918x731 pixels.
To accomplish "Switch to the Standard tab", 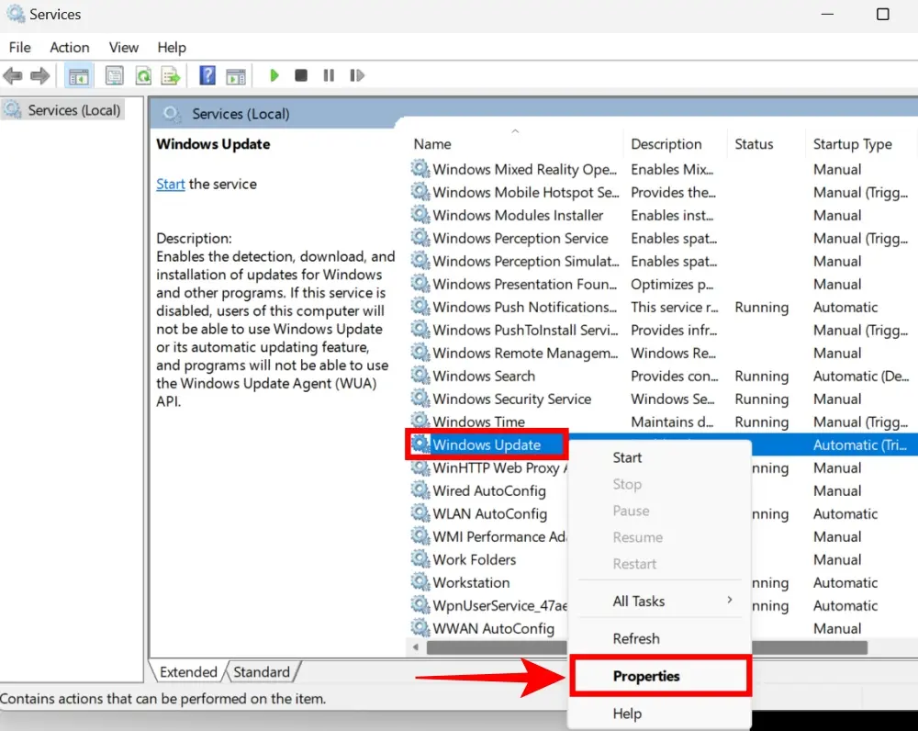I will tap(261, 672).
